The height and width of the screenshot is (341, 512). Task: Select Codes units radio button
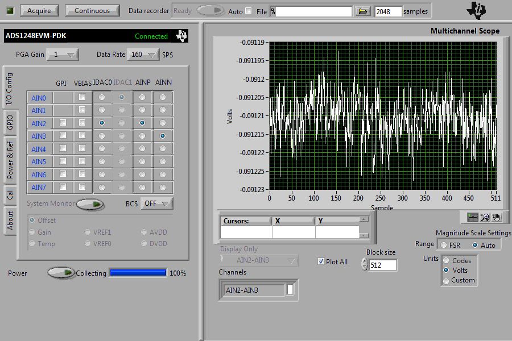coord(446,261)
